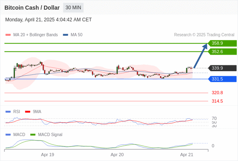This screenshot has width=238, height=161.
Task: Click the MACD Signal legend label
Action: pos(50,135)
